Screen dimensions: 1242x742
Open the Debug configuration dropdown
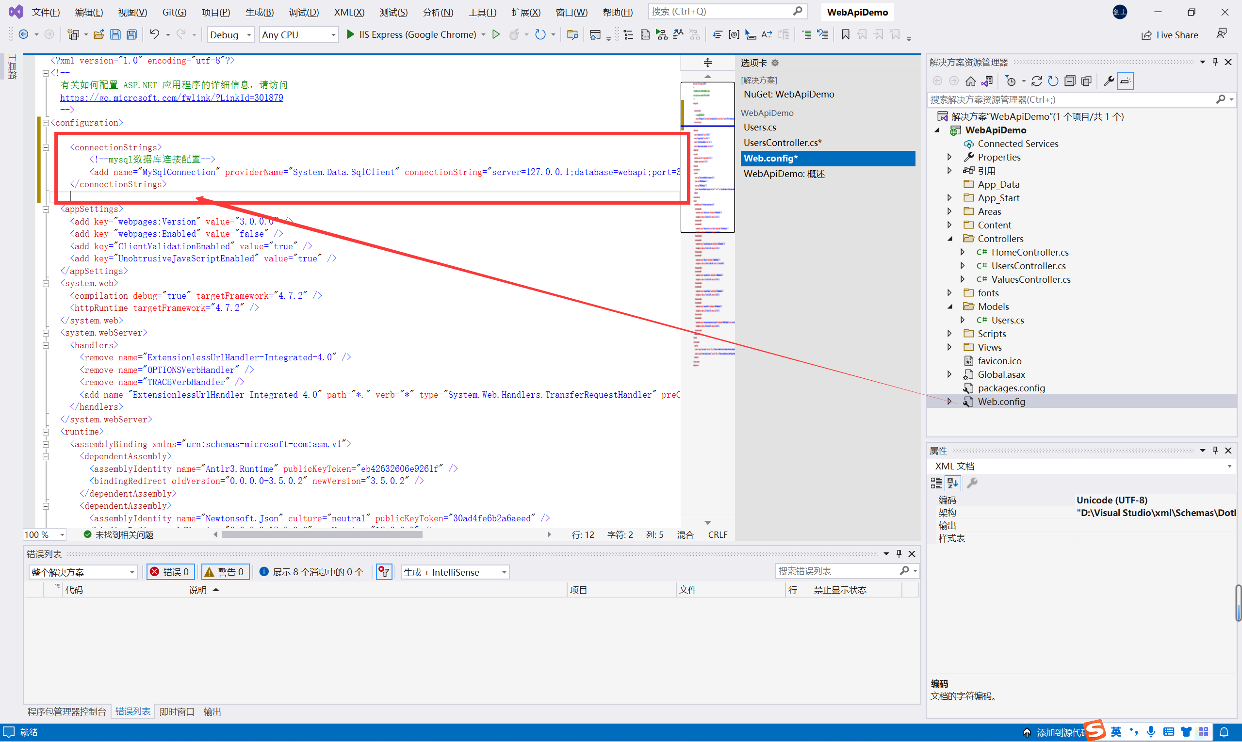point(230,34)
